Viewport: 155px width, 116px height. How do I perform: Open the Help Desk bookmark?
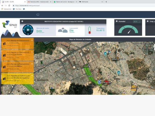coord(17,9)
